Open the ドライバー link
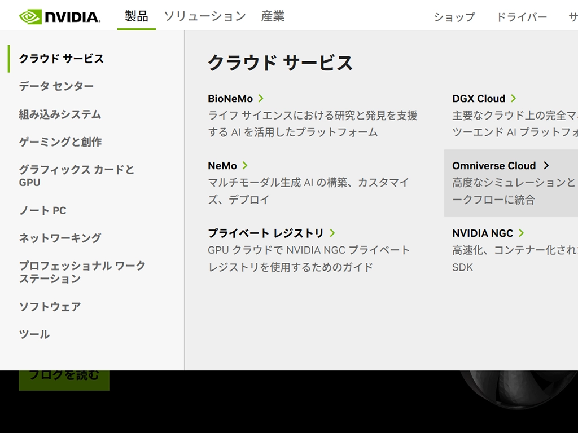This screenshot has width=578, height=433. click(522, 17)
